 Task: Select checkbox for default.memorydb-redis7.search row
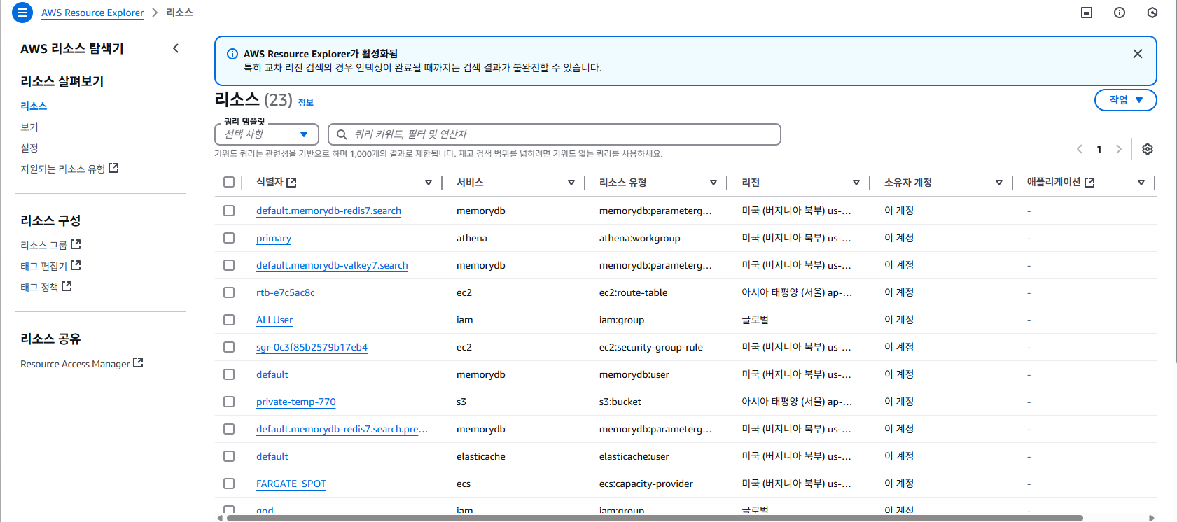229,211
